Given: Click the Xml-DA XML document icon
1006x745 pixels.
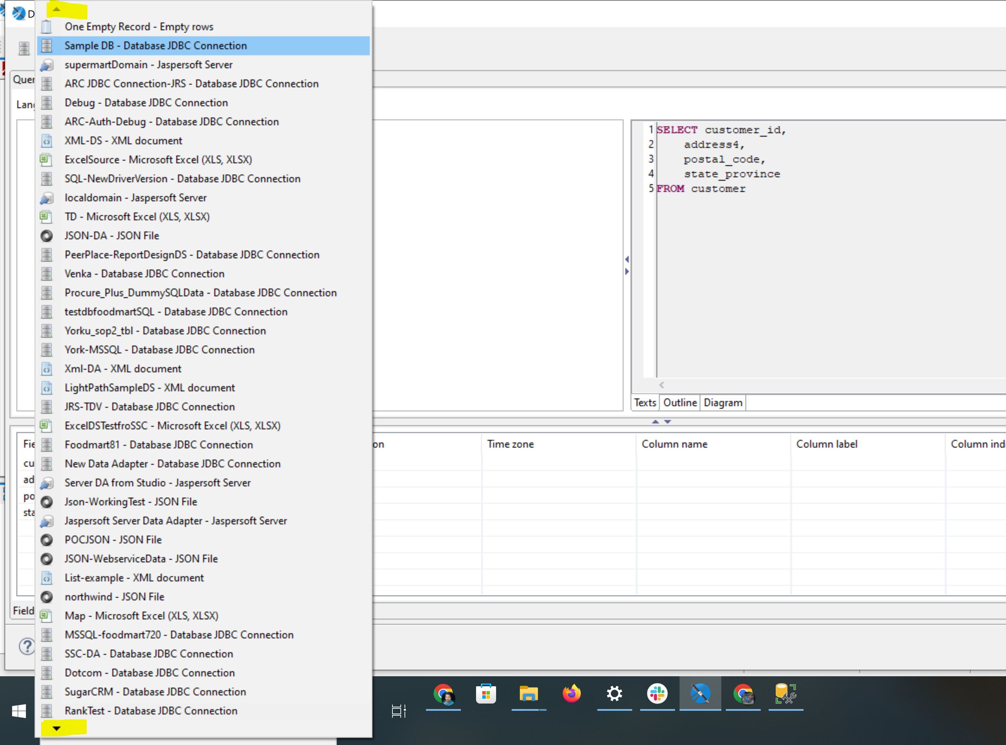Looking at the screenshot, I should click(x=46, y=368).
